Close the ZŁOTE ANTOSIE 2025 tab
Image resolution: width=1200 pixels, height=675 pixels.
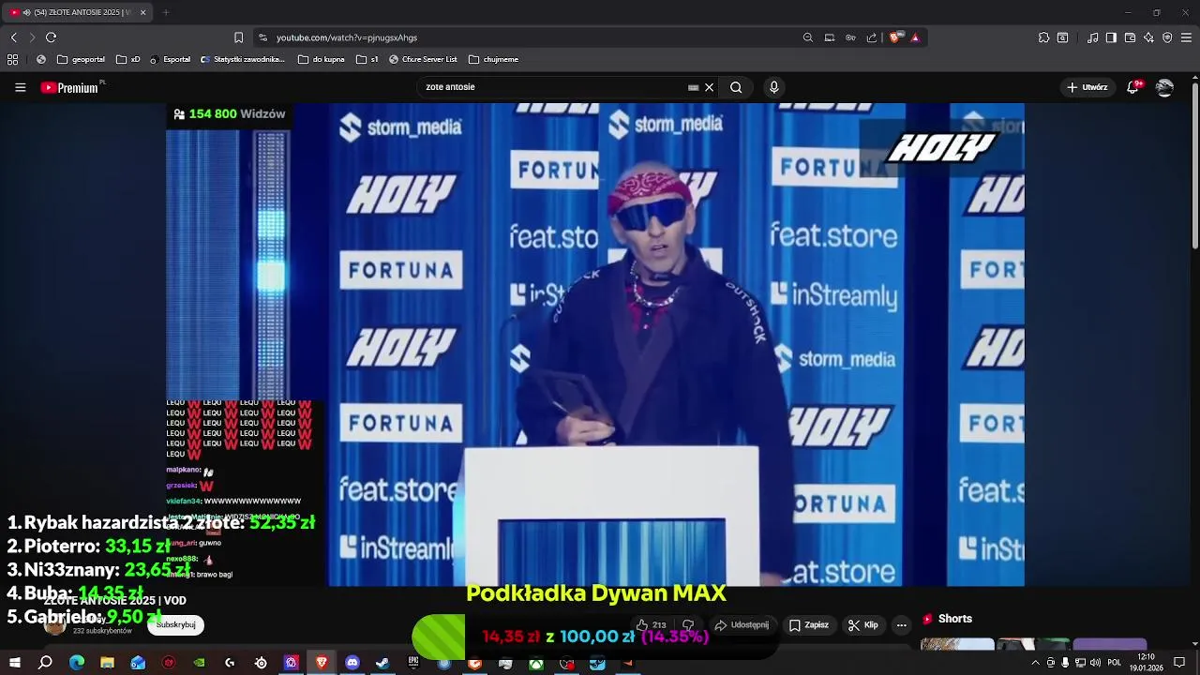pos(142,12)
